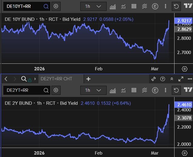Add a symbol to the top chart with the plus icon
This screenshot has width=193, height=157.
tap(56, 6)
